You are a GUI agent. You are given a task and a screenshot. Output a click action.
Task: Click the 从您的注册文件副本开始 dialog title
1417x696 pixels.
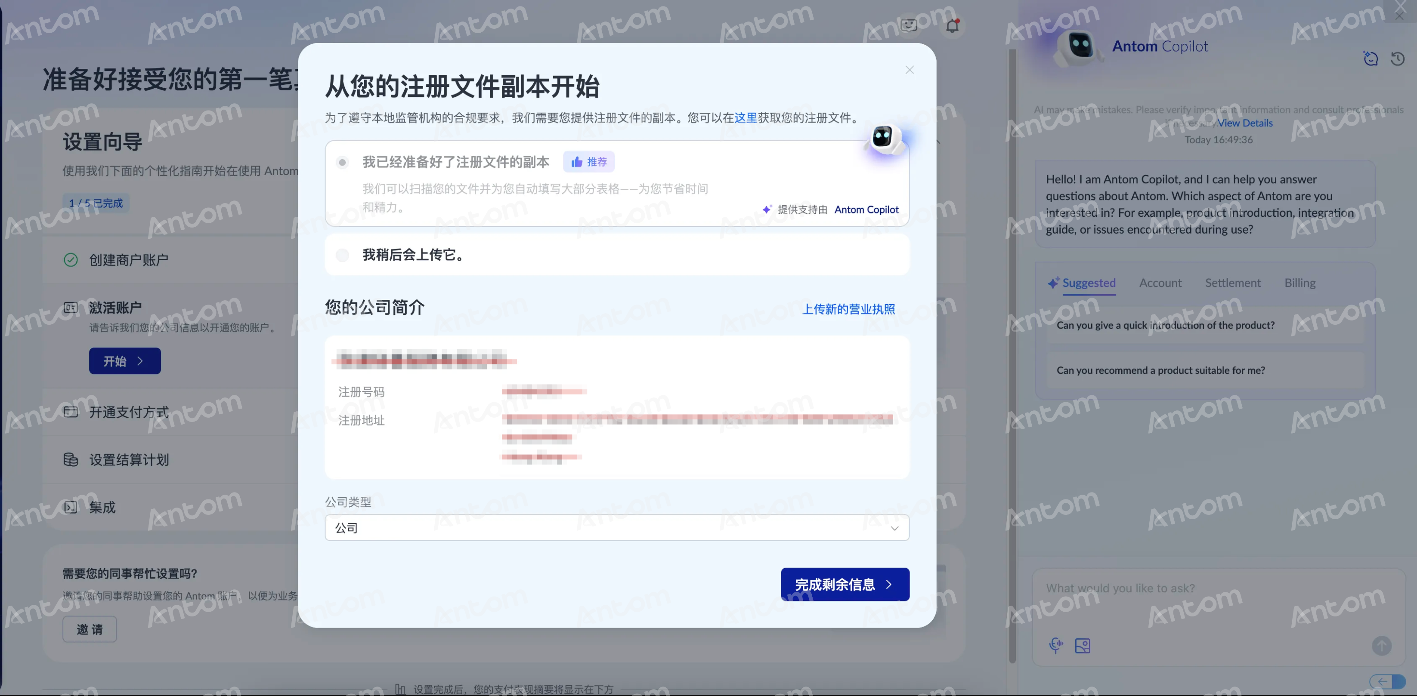[x=462, y=86]
